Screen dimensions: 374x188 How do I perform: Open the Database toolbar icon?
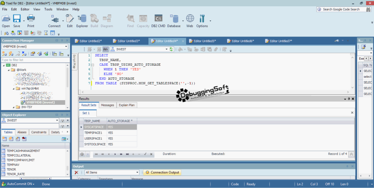(174, 21)
